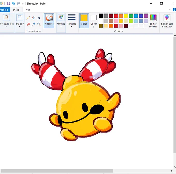Click the horizontal scrollbar thumb

click(x=57, y=171)
